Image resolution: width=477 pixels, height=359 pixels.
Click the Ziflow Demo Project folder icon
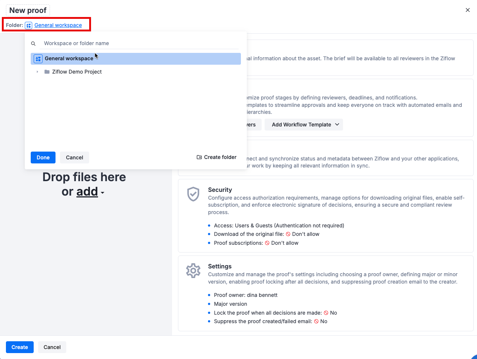tap(47, 72)
